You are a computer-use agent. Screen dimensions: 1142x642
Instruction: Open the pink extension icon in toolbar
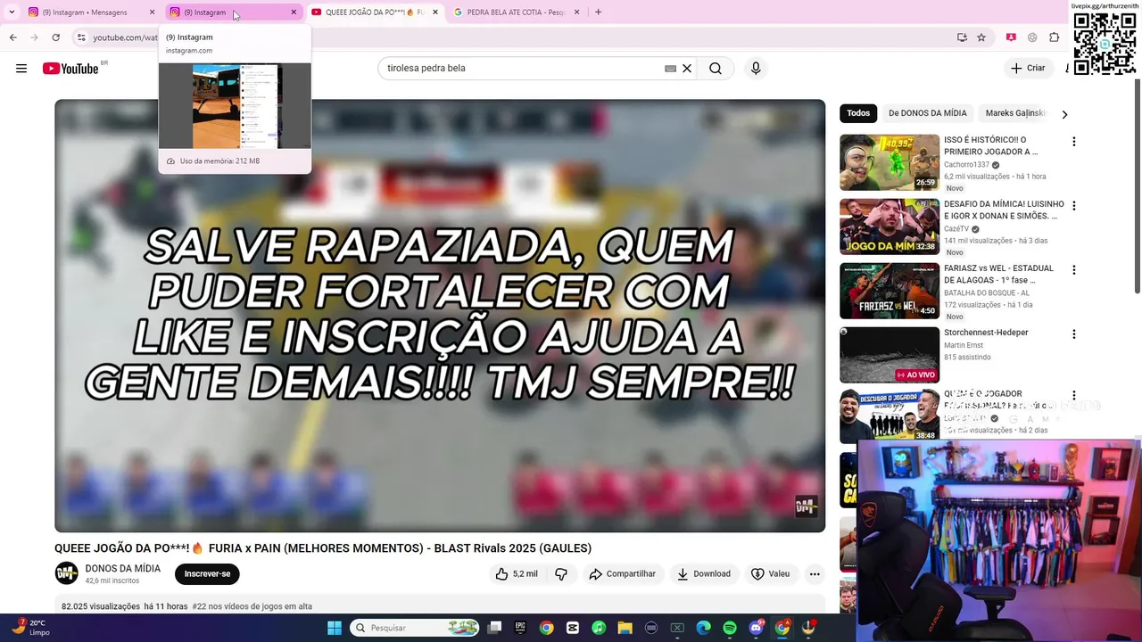tap(1011, 37)
